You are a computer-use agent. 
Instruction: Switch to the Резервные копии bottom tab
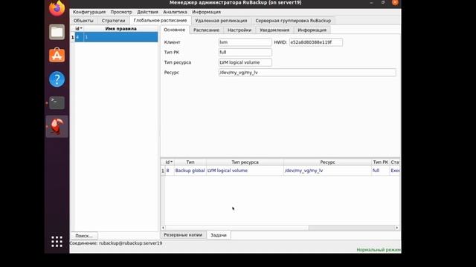click(183, 235)
